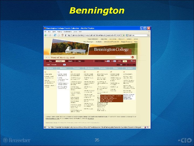Click previous week arrow beside week title
194x146 pixels.
pyautogui.click(x=47, y=57)
